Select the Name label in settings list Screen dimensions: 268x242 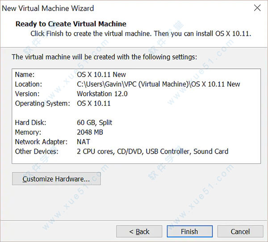coord(24,75)
